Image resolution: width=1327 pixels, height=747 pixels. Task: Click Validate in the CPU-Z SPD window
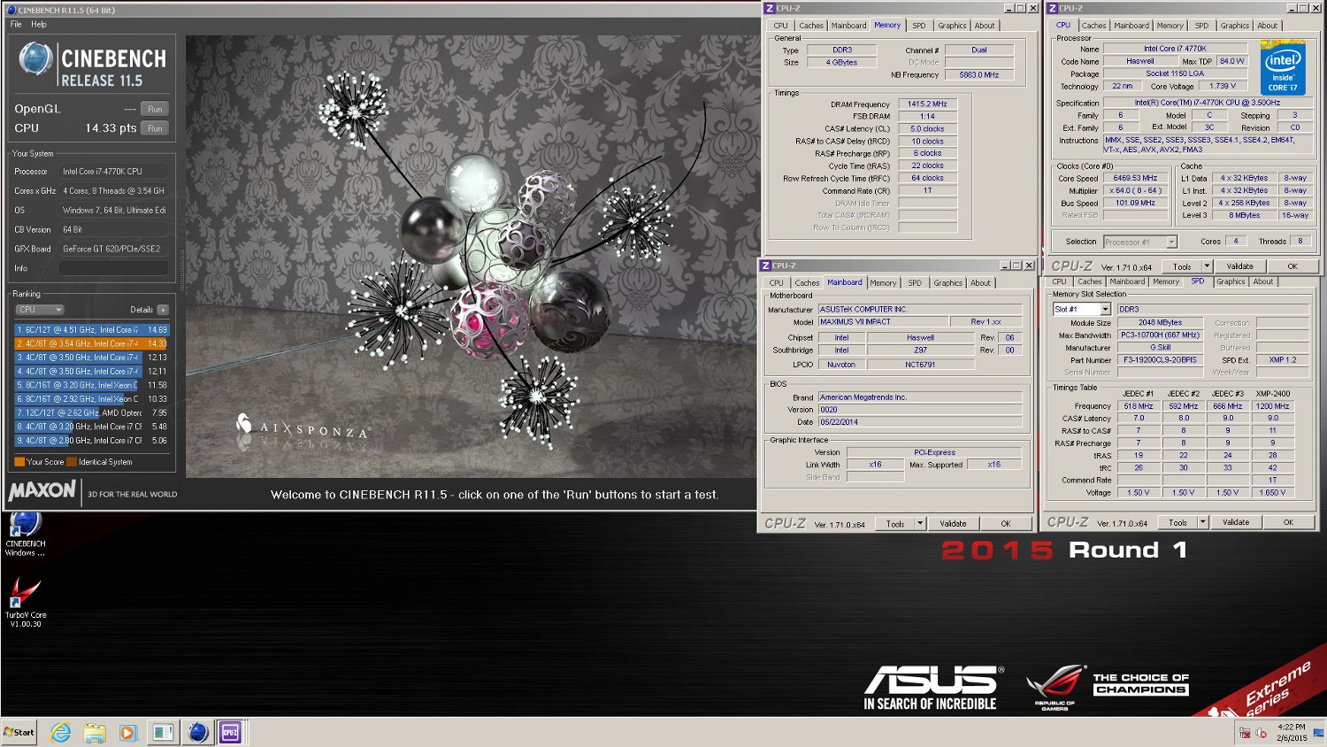(1236, 522)
